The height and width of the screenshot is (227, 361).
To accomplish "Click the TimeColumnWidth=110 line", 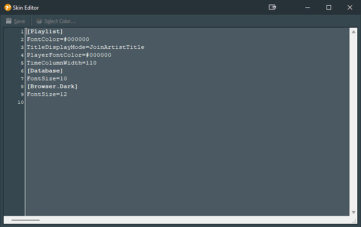I will point(62,63).
